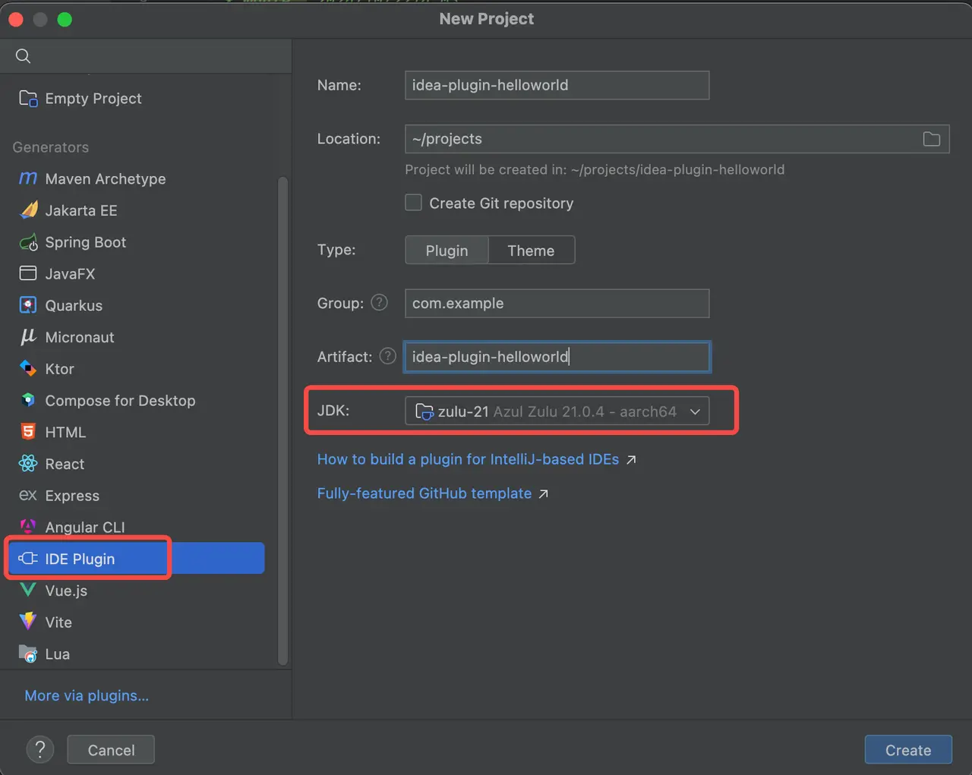
Task: Click the JavaFX icon
Action: (28, 273)
